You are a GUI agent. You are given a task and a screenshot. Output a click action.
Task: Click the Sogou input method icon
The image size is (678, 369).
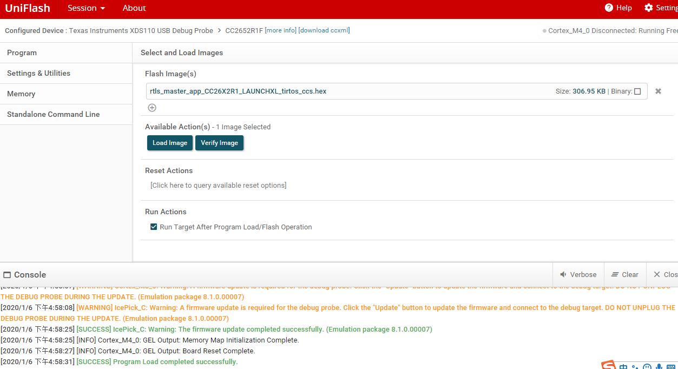pyautogui.click(x=609, y=366)
